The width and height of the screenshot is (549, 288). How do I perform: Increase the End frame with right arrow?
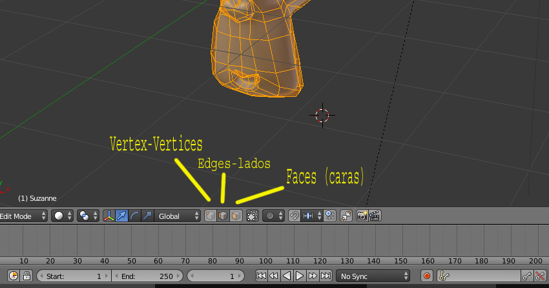[178, 276]
